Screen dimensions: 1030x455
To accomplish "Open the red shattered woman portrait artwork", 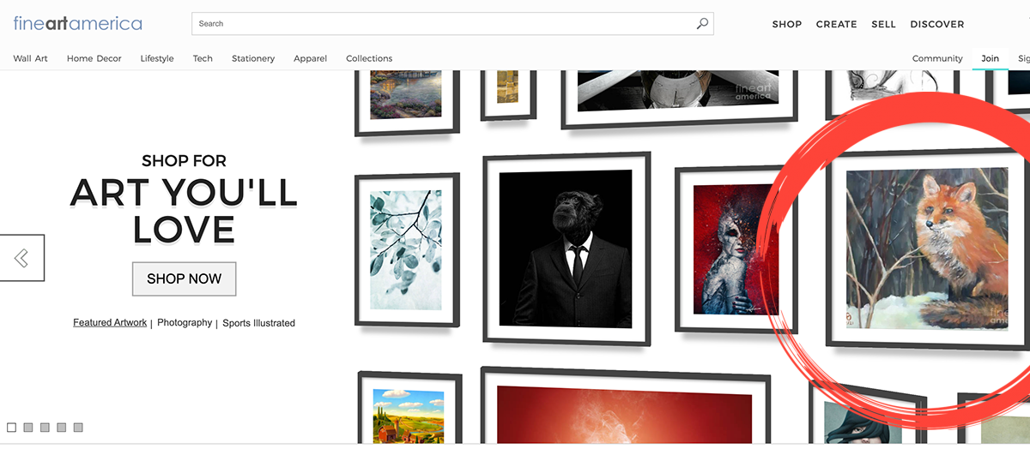I will 736,248.
